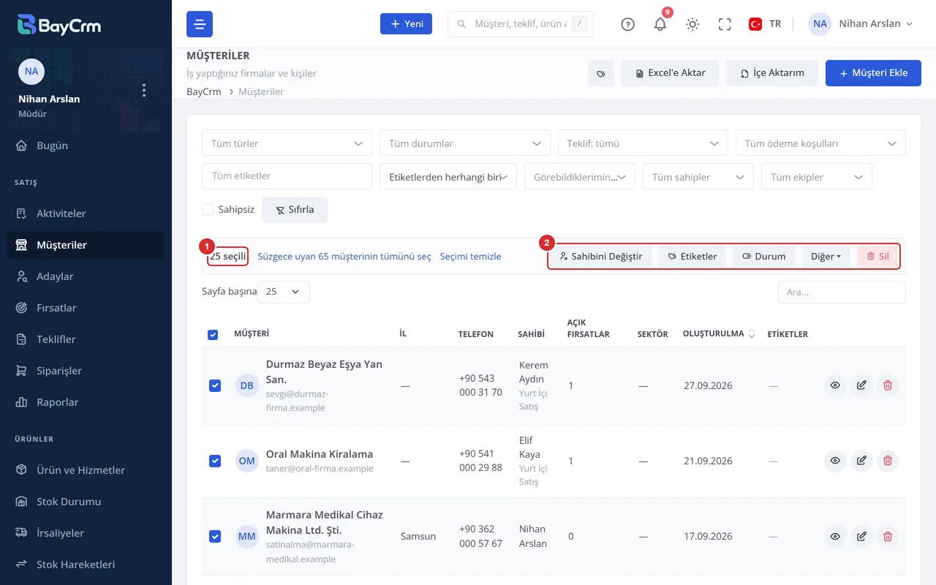Screen dimensions: 936x585
Task: Open the tag management icon button
Action: (x=601, y=73)
